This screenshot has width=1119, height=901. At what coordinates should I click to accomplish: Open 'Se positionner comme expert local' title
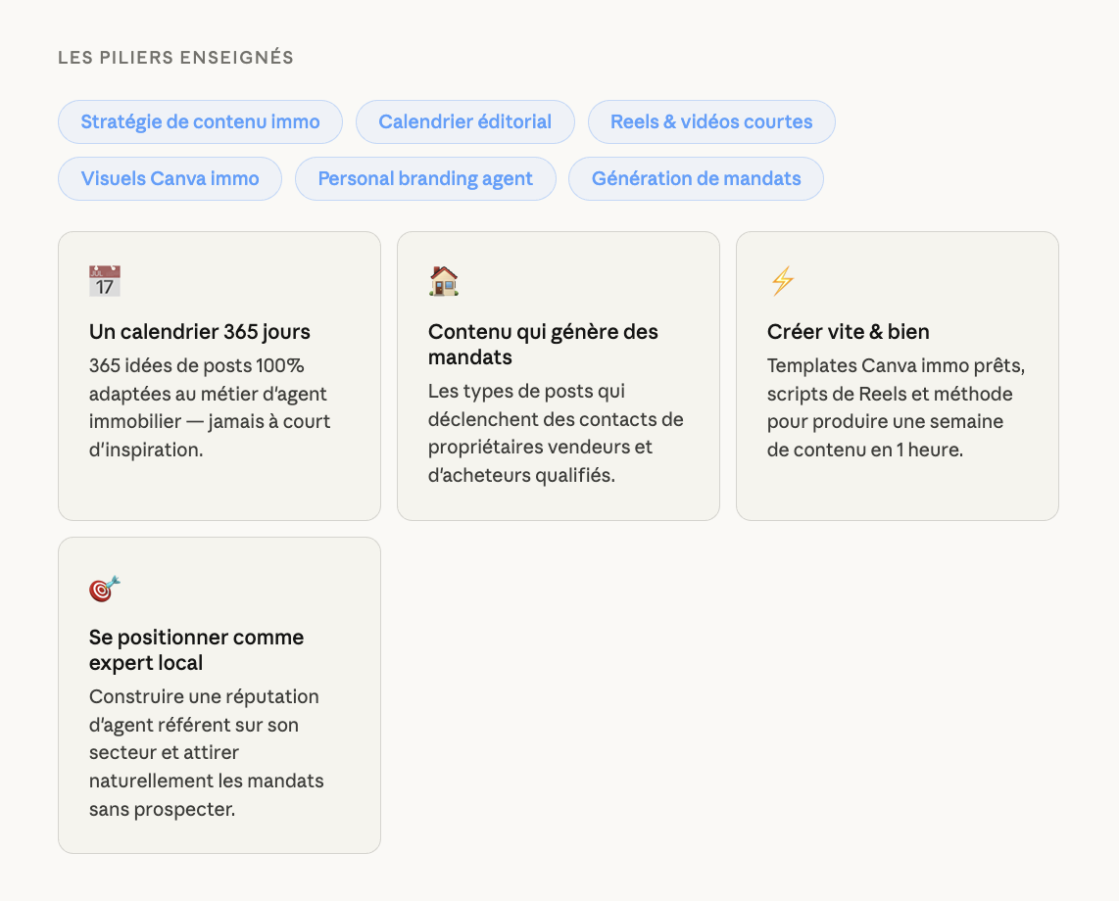coord(196,650)
